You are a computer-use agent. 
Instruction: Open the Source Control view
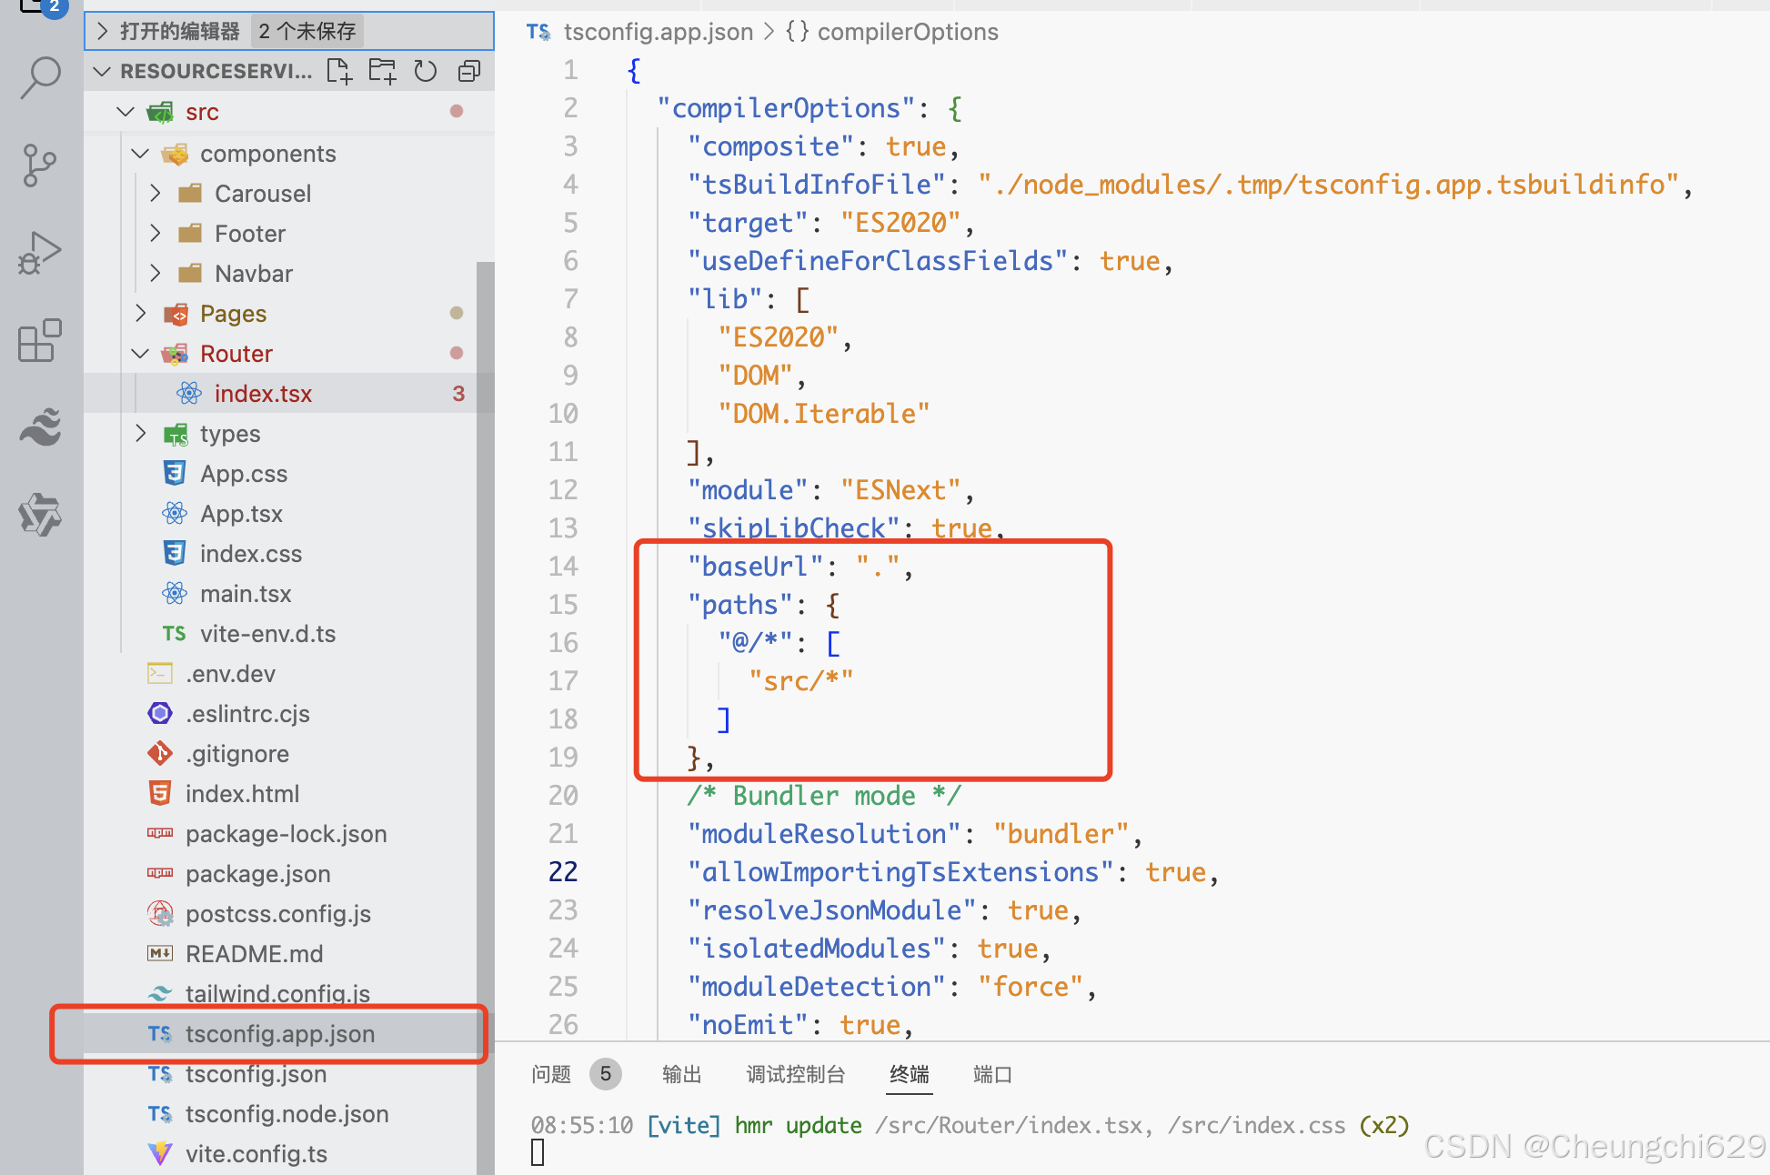tap(40, 166)
